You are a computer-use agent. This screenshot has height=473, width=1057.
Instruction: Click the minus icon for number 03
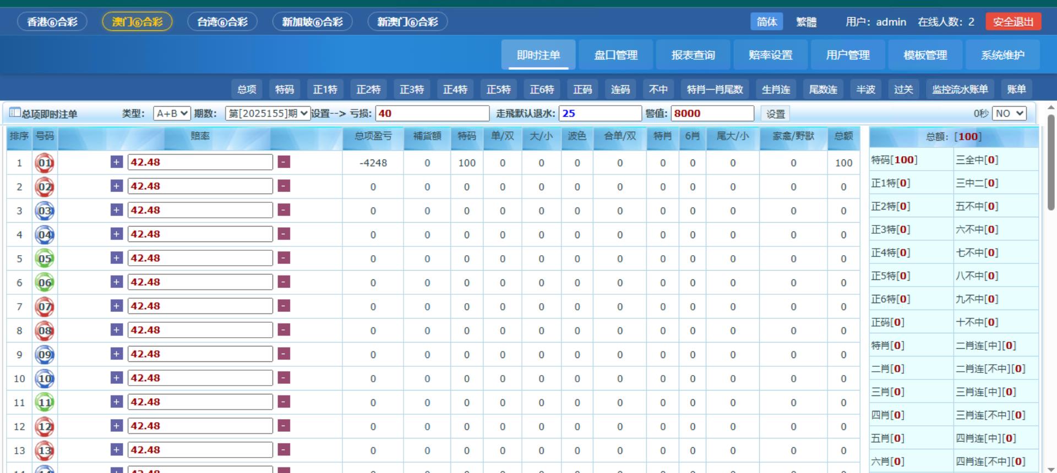pos(284,210)
